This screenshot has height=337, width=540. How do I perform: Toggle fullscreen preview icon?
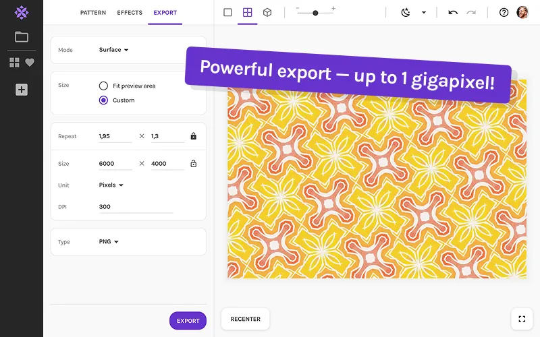(x=522, y=319)
